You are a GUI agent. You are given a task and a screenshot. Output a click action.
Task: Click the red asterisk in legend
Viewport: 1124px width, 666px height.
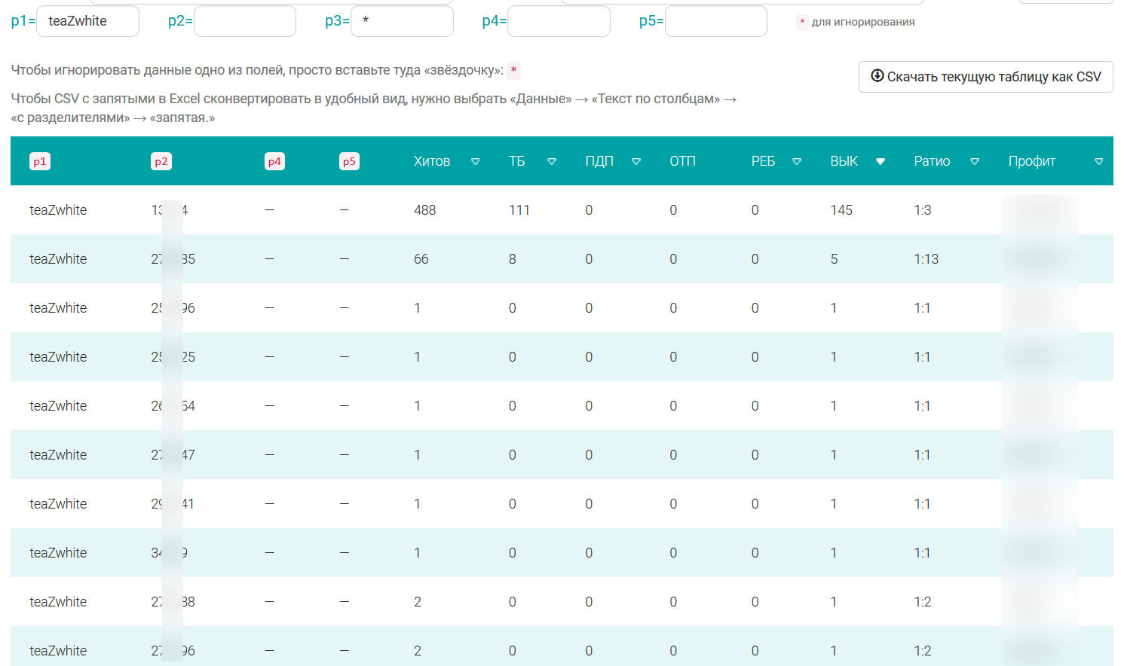click(x=802, y=22)
